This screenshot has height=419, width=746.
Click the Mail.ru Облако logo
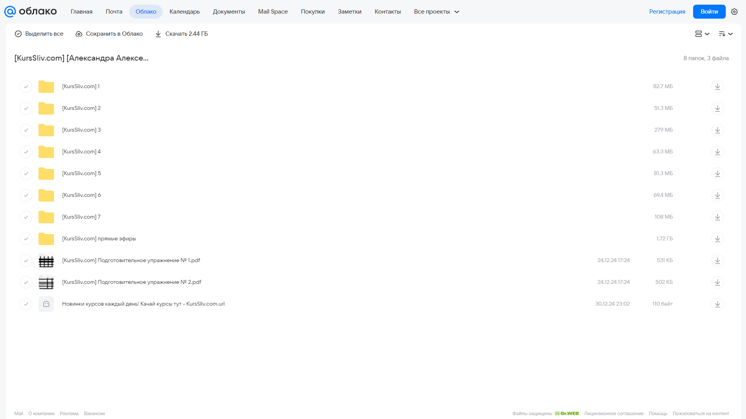click(31, 12)
